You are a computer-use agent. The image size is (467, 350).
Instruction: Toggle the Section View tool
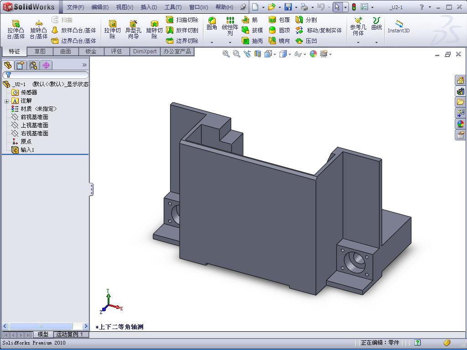(258, 54)
